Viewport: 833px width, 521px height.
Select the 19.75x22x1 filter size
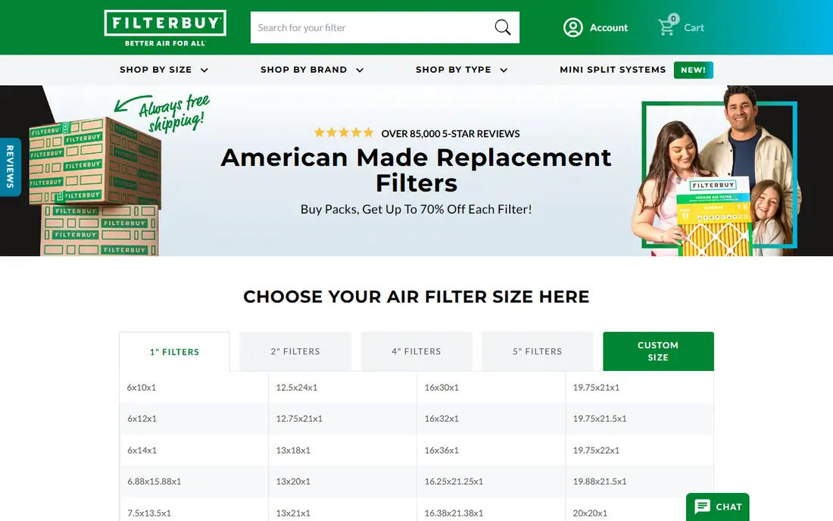click(x=596, y=450)
